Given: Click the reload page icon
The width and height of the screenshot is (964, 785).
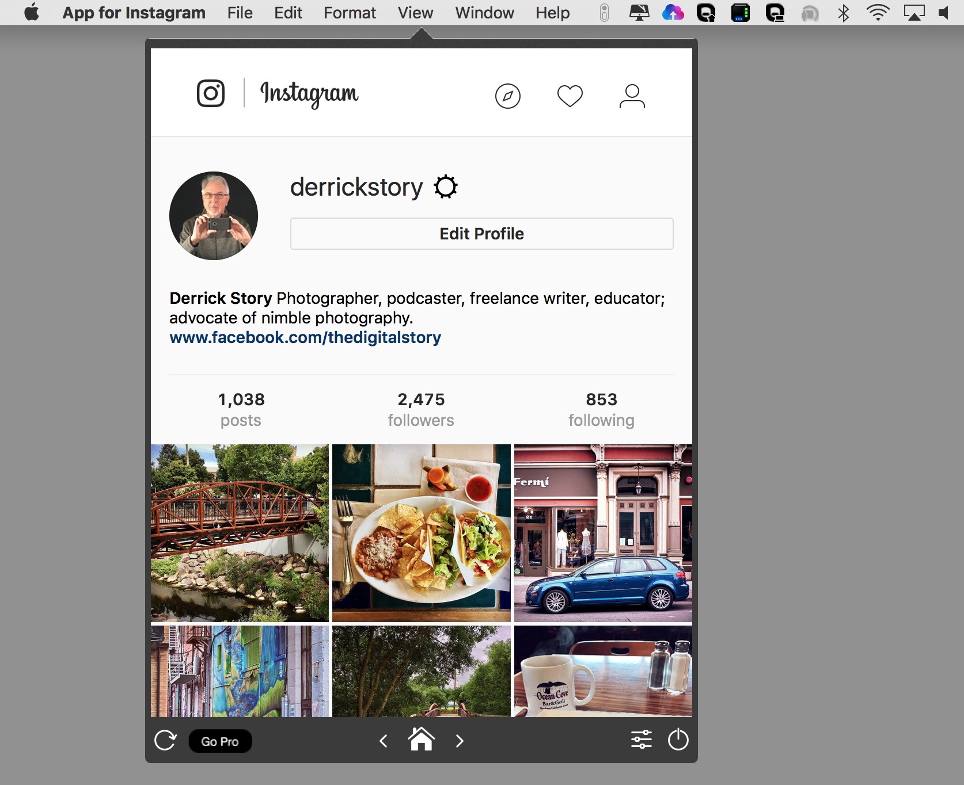Looking at the screenshot, I should coord(165,740).
